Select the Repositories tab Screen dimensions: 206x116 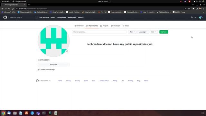point(92,26)
